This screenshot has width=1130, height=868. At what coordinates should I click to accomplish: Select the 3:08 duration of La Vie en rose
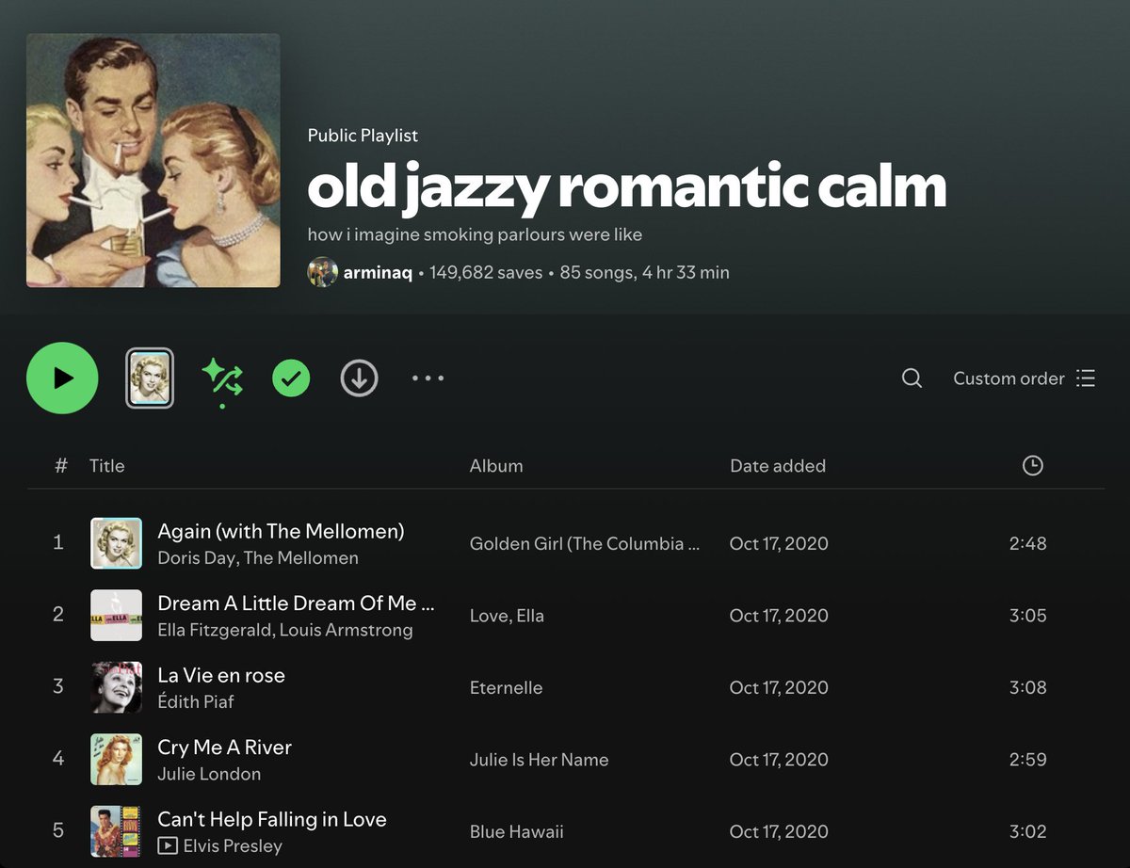1027,687
